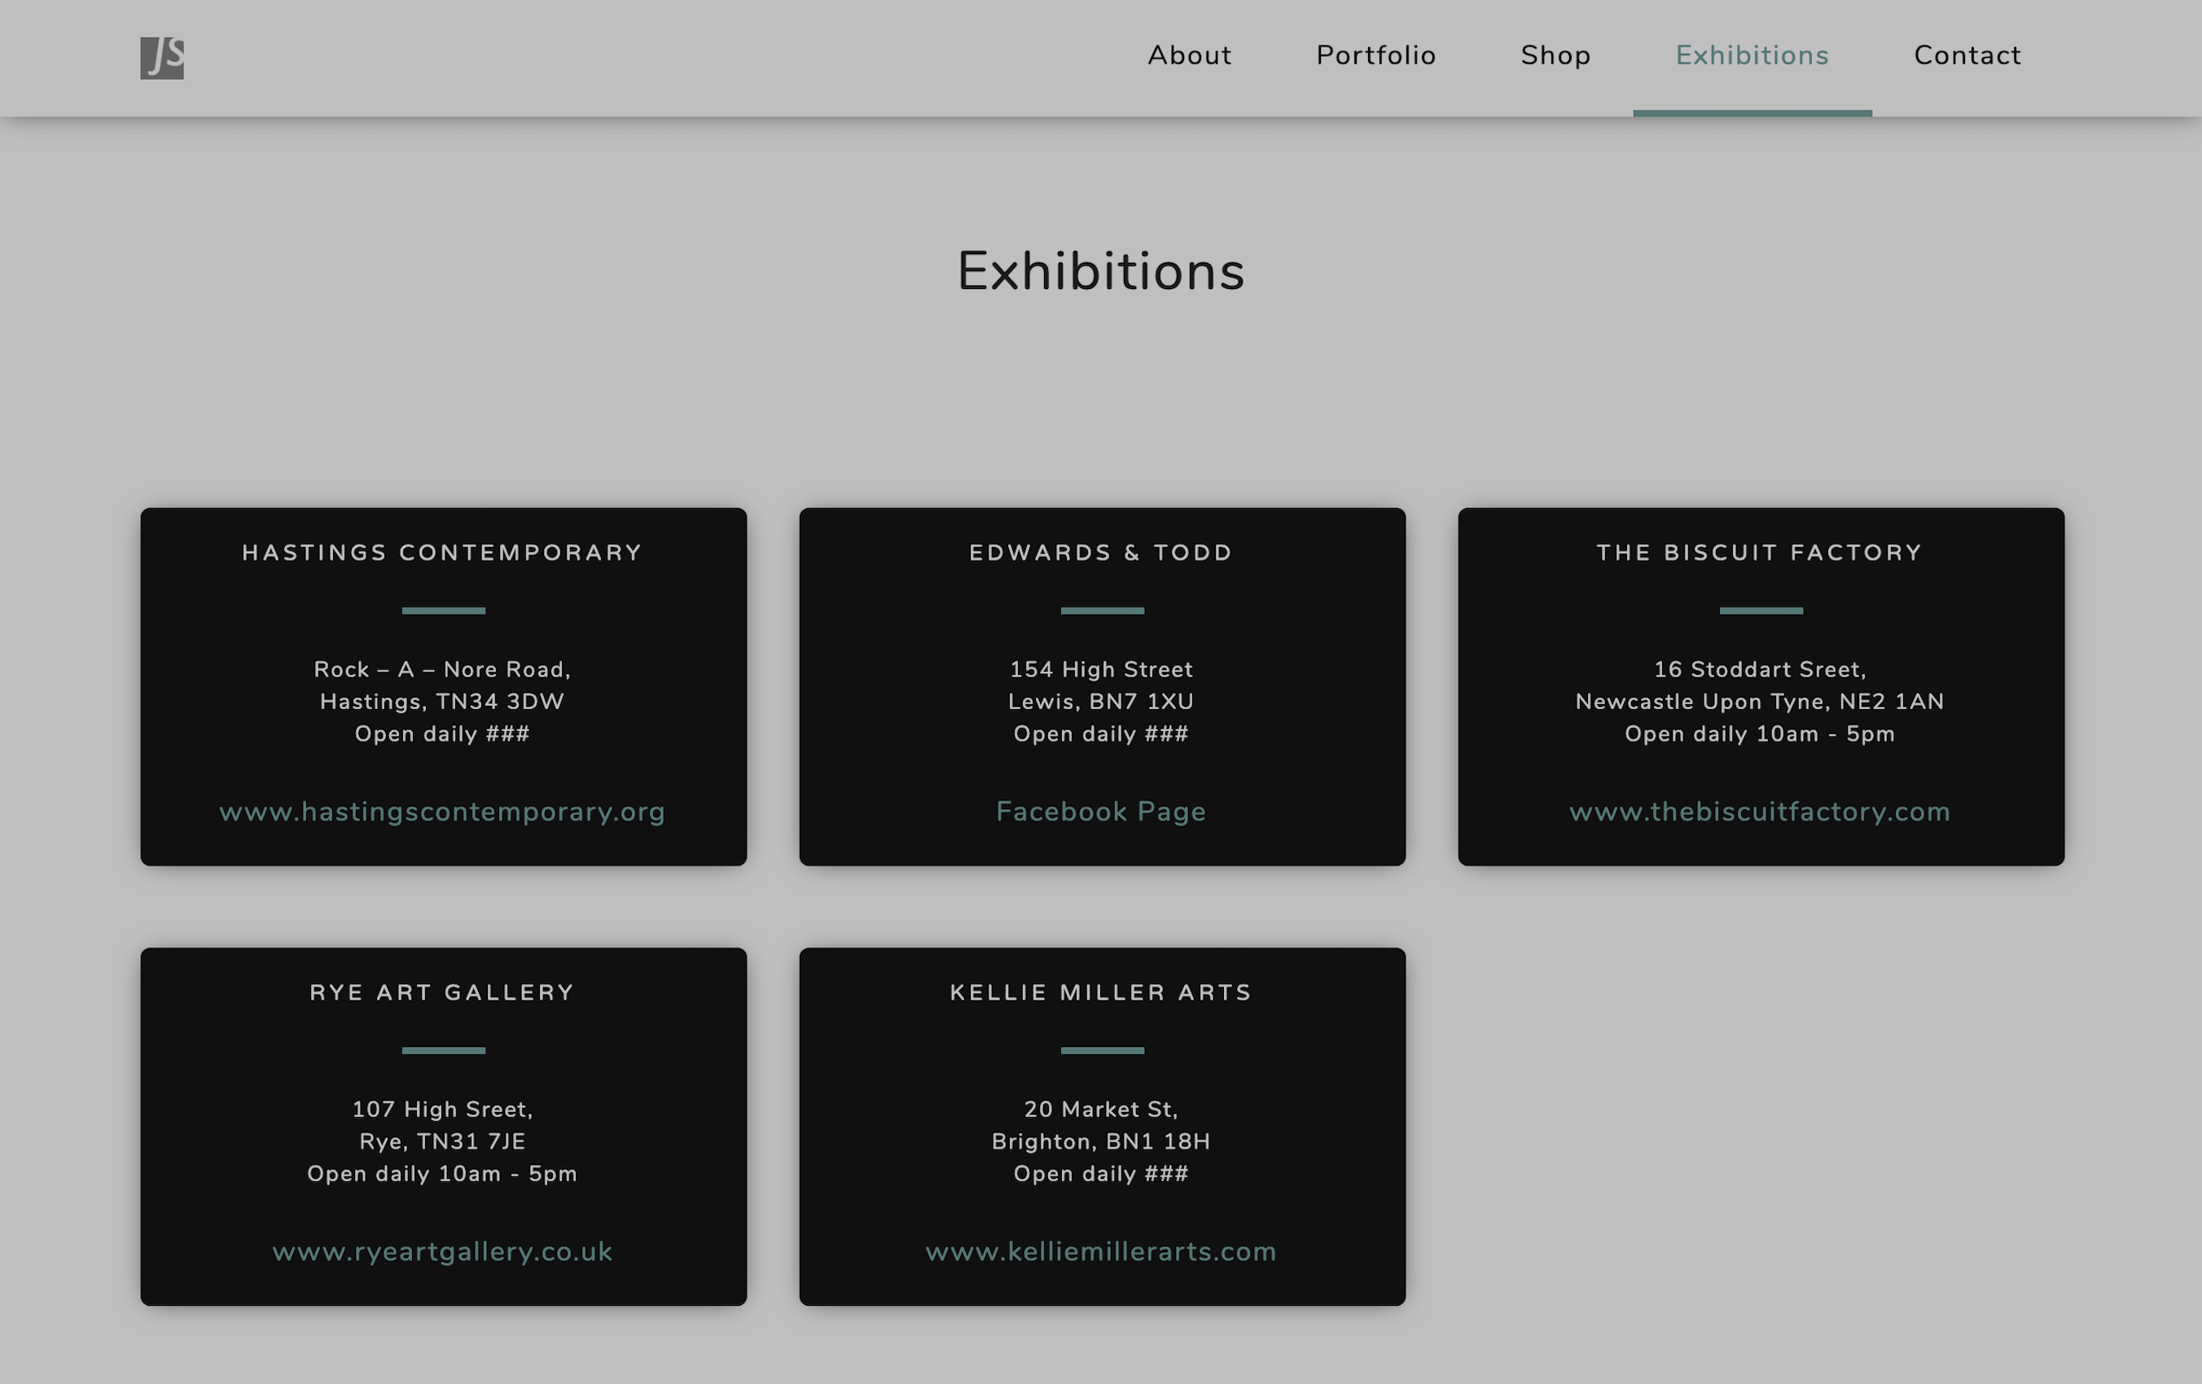
Task: Click 'Hastings, TN34 3DW' text
Action: [442, 702]
